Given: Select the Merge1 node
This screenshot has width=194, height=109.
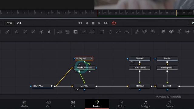Looking at the screenshot, I should tap(167, 86).
